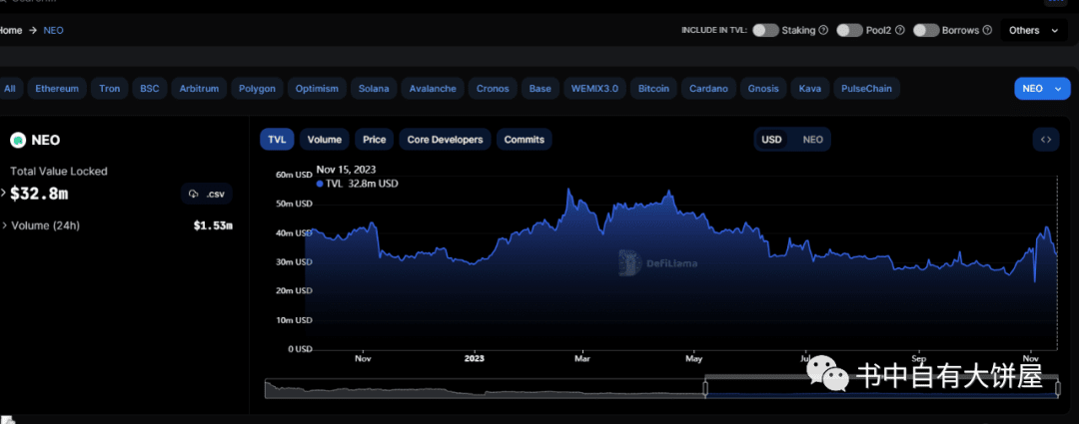This screenshot has width=1079, height=424.
Task: Select the Gnosis chain filter
Action: [763, 89]
